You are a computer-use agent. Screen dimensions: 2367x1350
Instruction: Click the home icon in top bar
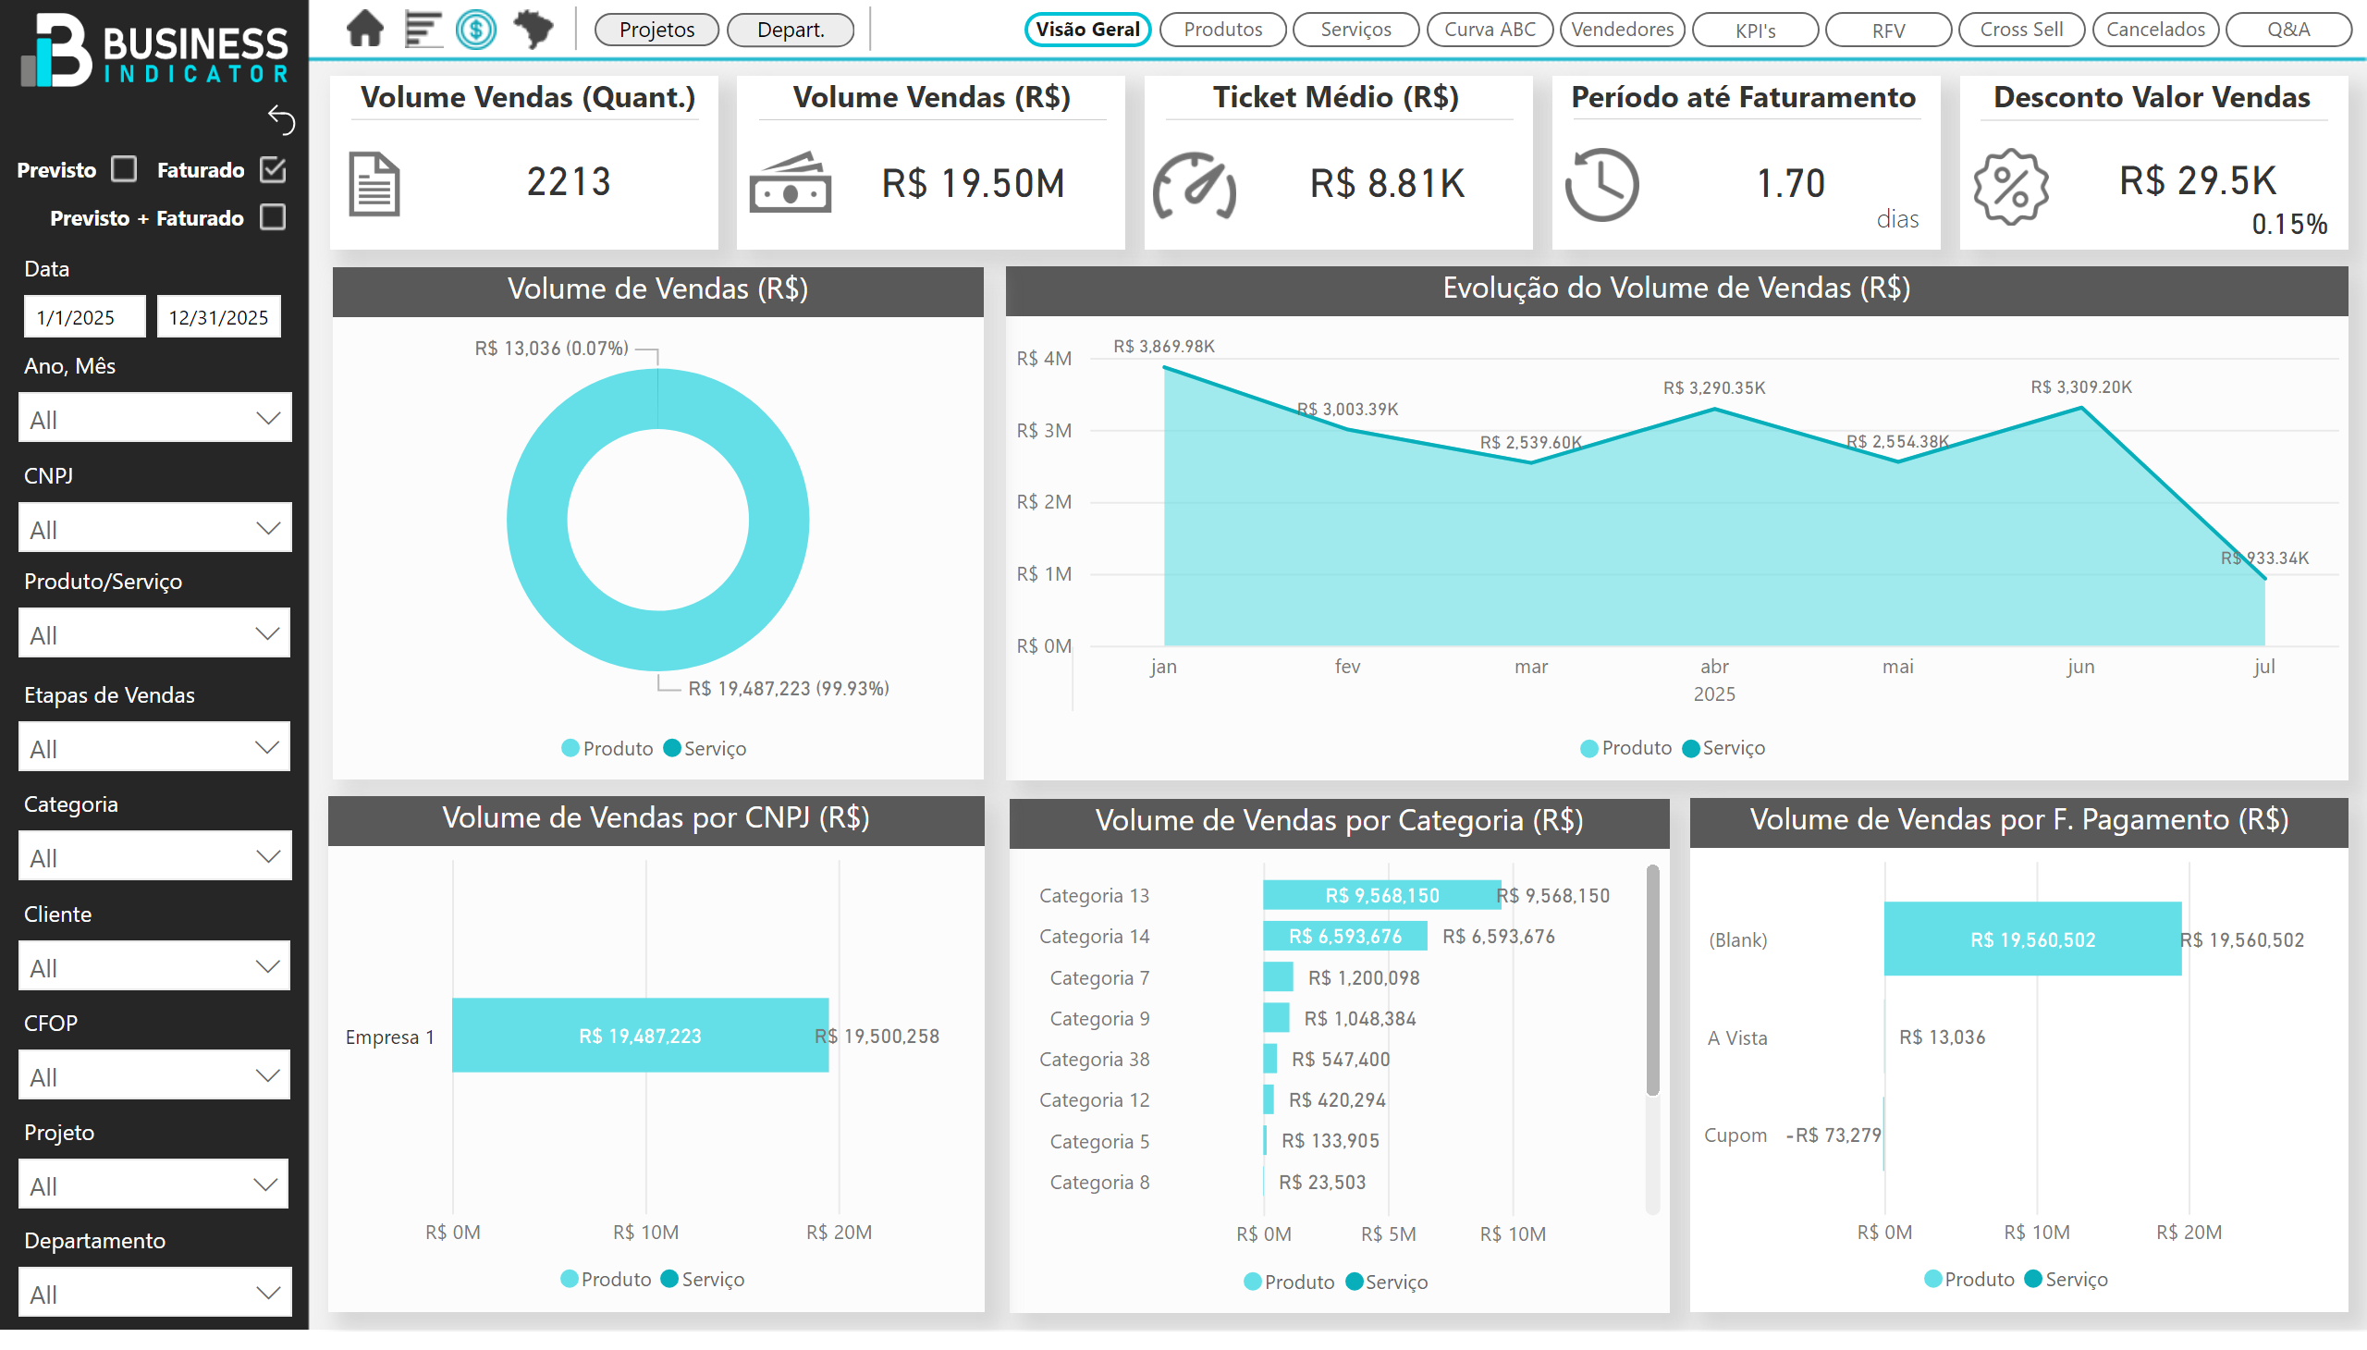364,29
